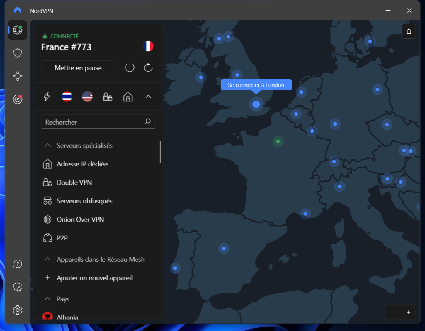Open the VPN globe tab in sidebar
The height and width of the screenshot is (331, 425).
tap(18, 30)
